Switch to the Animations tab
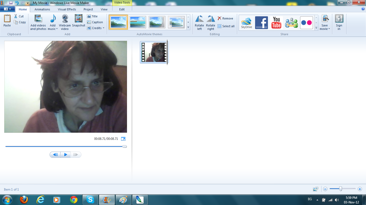366x205 pixels. pyautogui.click(x=42, y=9)
